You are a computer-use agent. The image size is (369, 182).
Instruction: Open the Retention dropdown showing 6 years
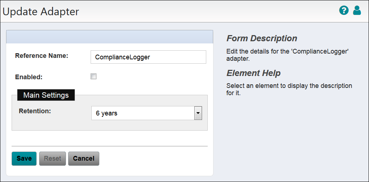click(142, 113)
